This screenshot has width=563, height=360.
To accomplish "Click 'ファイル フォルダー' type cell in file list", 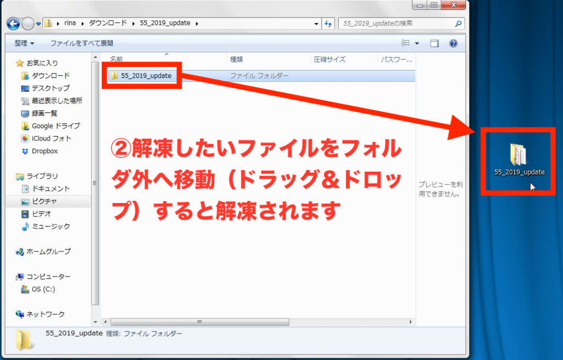I will click(x=259, y=76).
